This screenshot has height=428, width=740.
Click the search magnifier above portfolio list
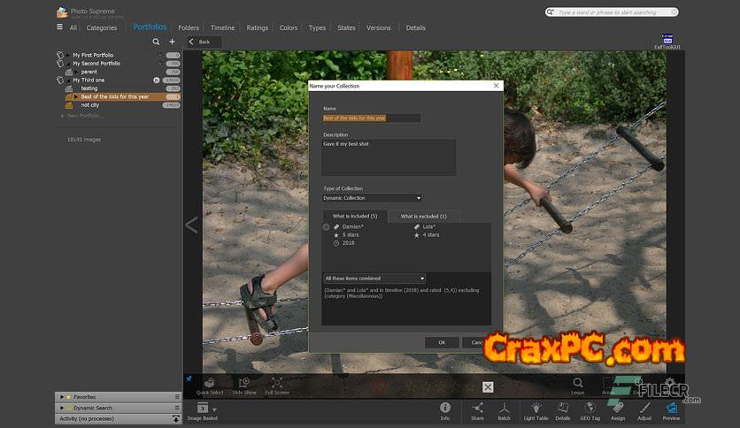(x=157, y=42)
